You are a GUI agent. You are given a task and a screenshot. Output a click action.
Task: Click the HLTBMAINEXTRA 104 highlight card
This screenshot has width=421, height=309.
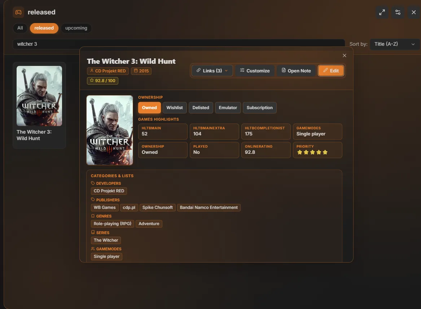point(214,131)
